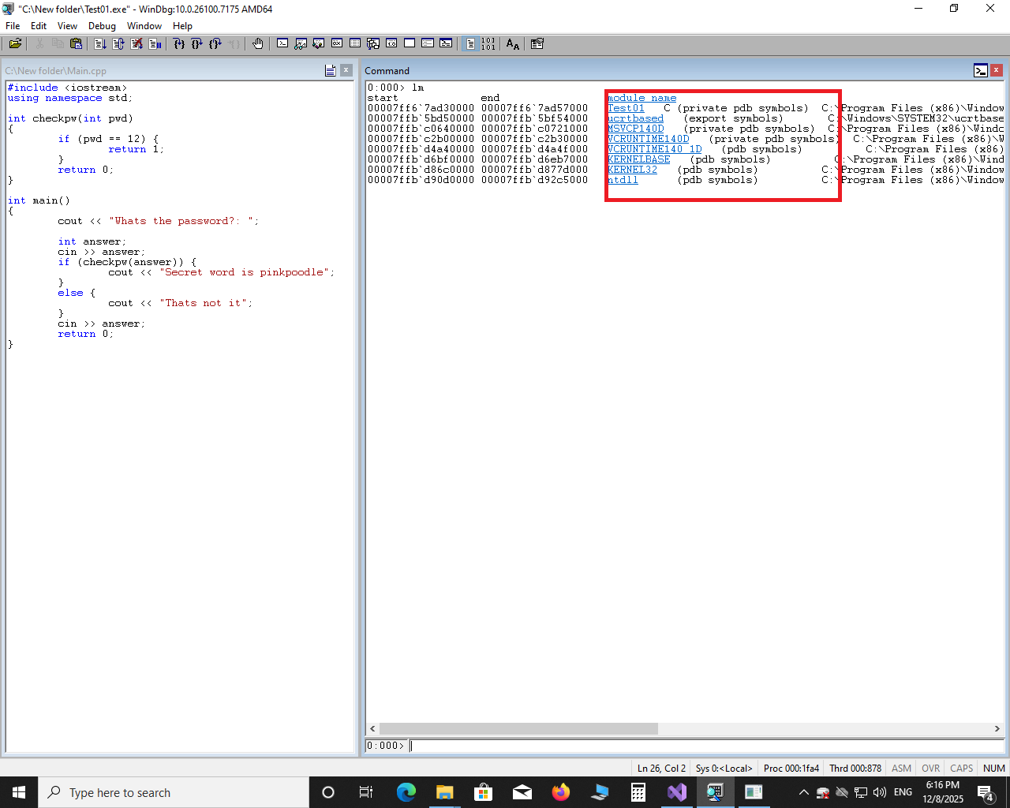Click the Command window horizontal scrollbar thumb

coord(518,728)
